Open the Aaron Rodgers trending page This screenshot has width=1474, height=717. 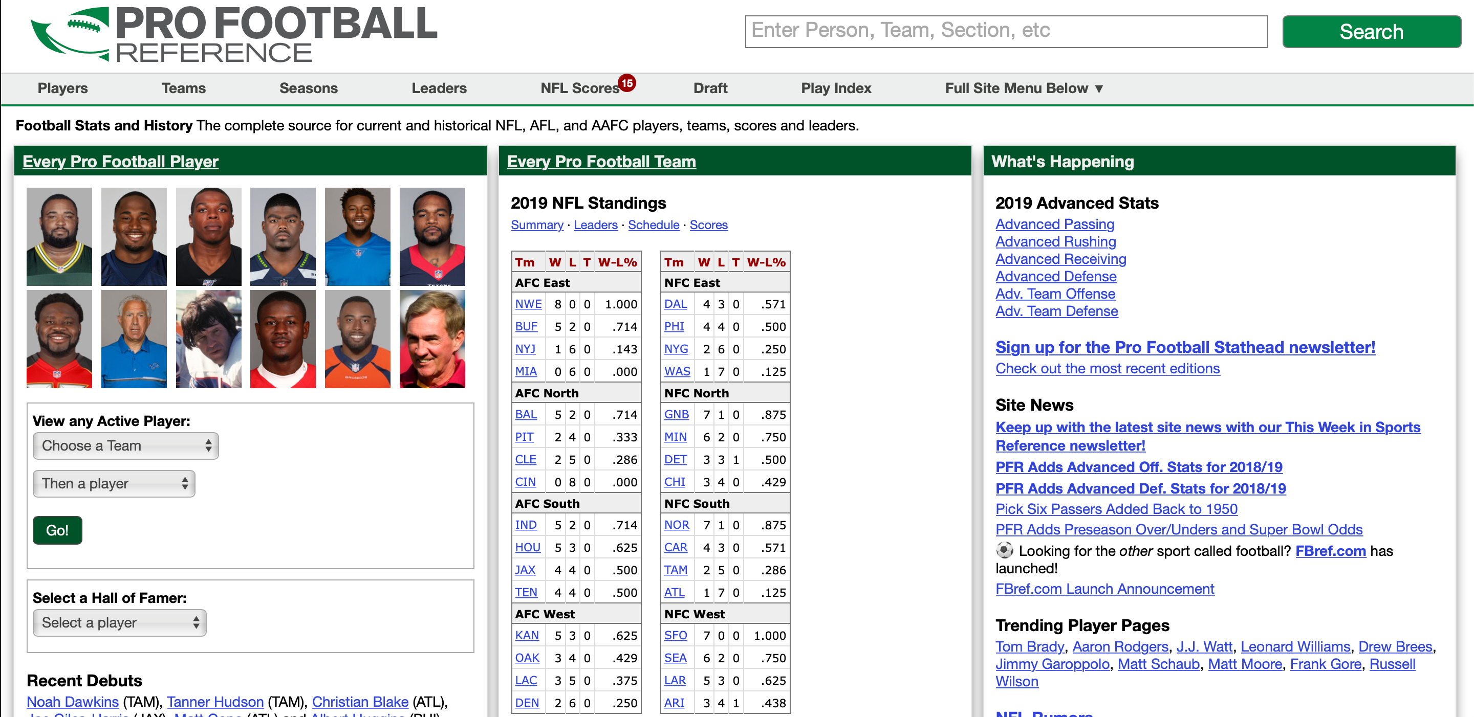(1120, 646)
